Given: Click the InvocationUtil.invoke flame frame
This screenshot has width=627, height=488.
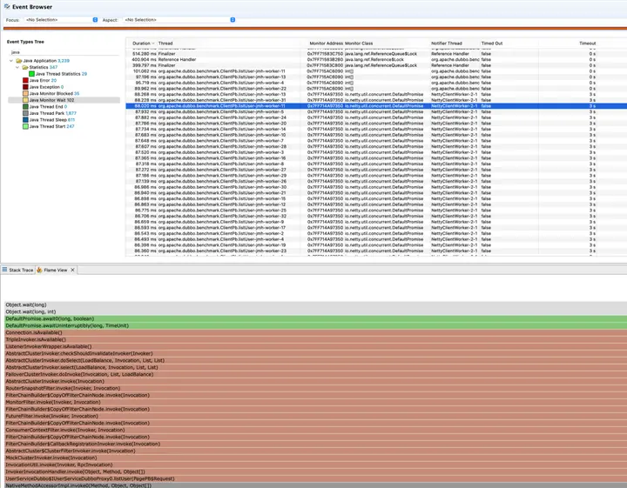Looking at the screenshot, I should point(315,465).
